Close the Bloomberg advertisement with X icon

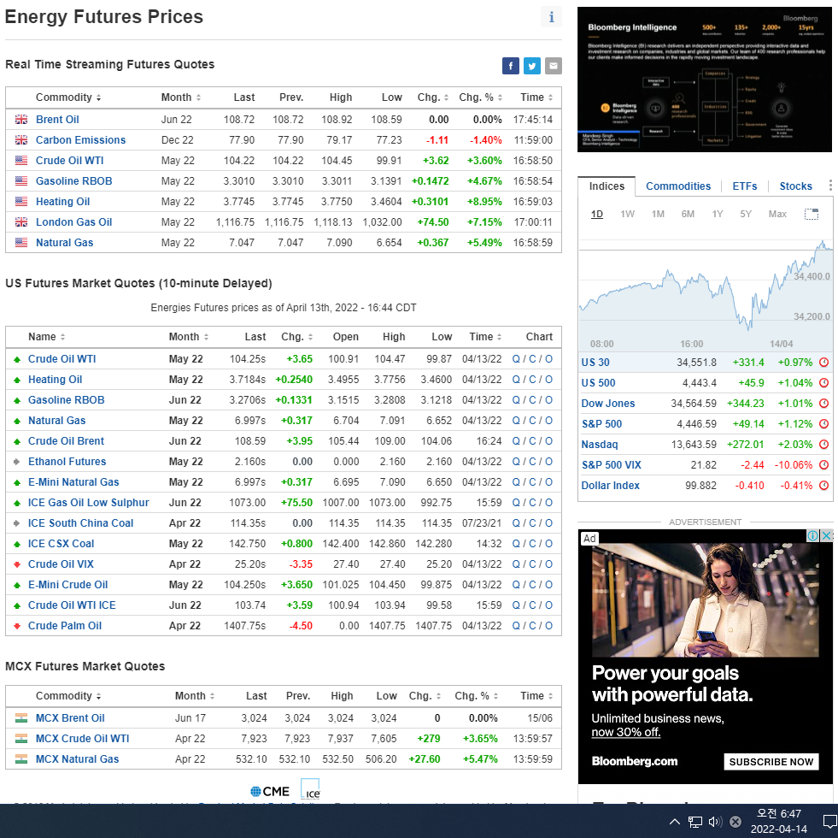point(826,535)
